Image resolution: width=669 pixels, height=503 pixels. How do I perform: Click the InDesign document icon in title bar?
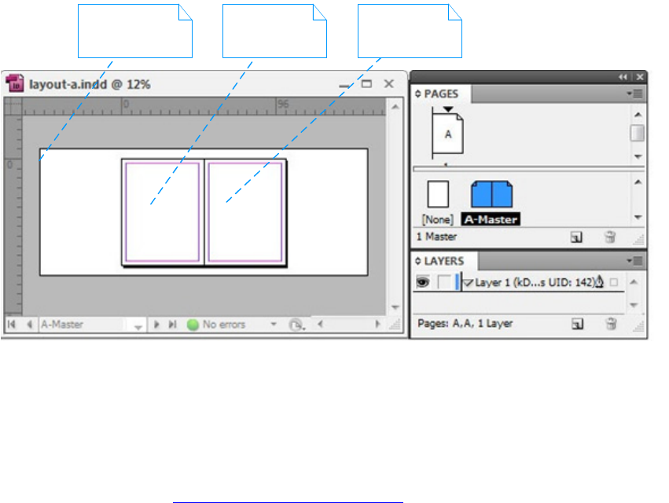15,83
